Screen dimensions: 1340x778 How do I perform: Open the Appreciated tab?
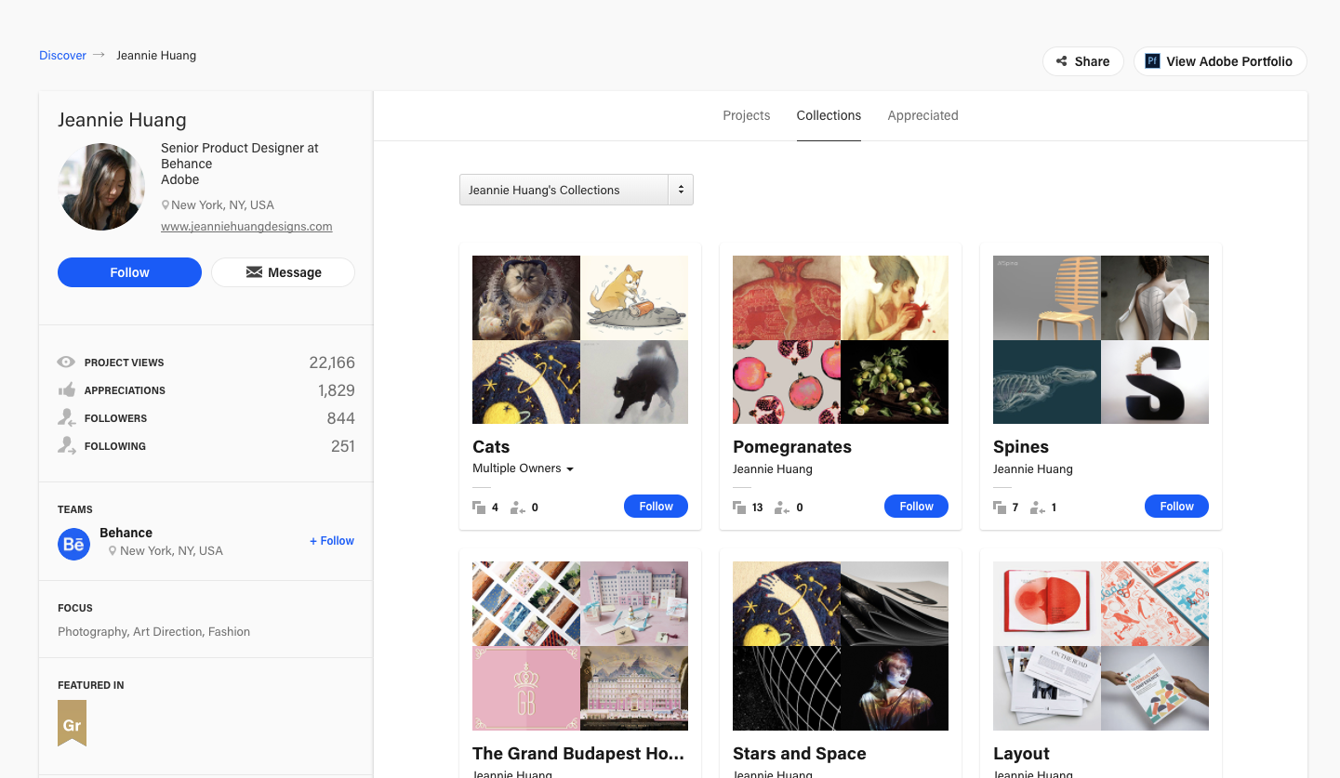[922, 115]
